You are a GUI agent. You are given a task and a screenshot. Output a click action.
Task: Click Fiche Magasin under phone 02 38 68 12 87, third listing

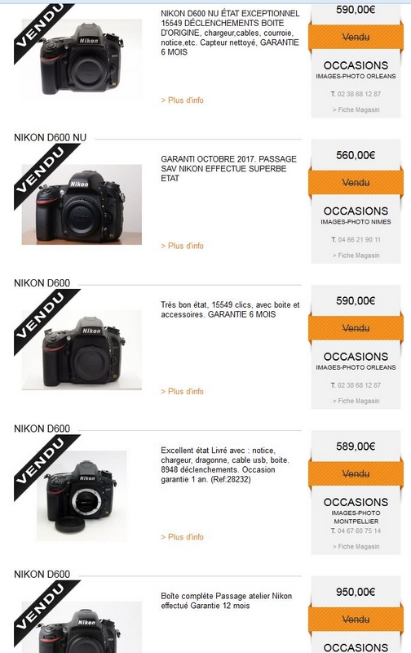click(356, 401)
